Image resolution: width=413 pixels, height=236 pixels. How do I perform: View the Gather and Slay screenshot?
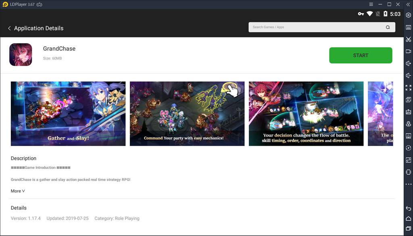pyautogui.click(x=68, y=114)
